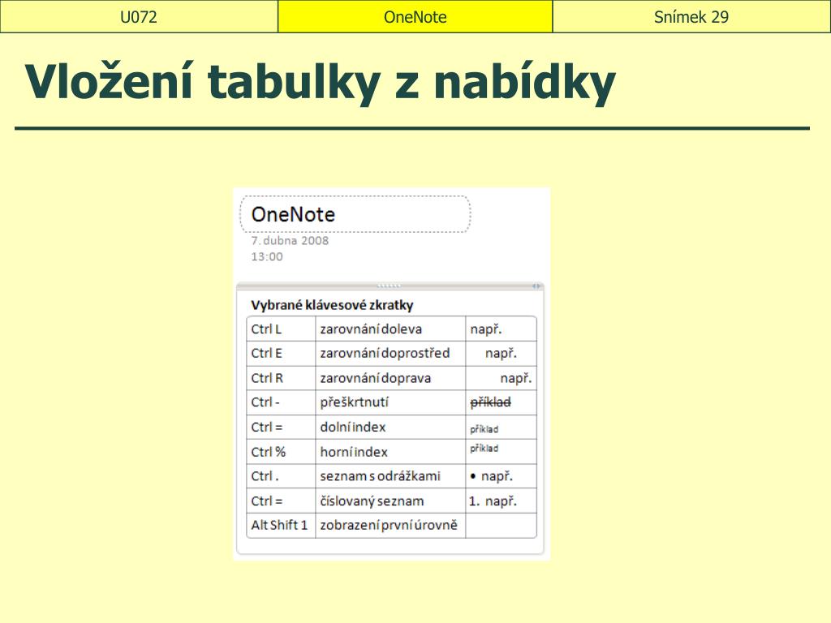Image resolution: width=831 pixels, height=623 pixels.
Task: Click the note container drag handle bar
Action: [x=389, y=286]
